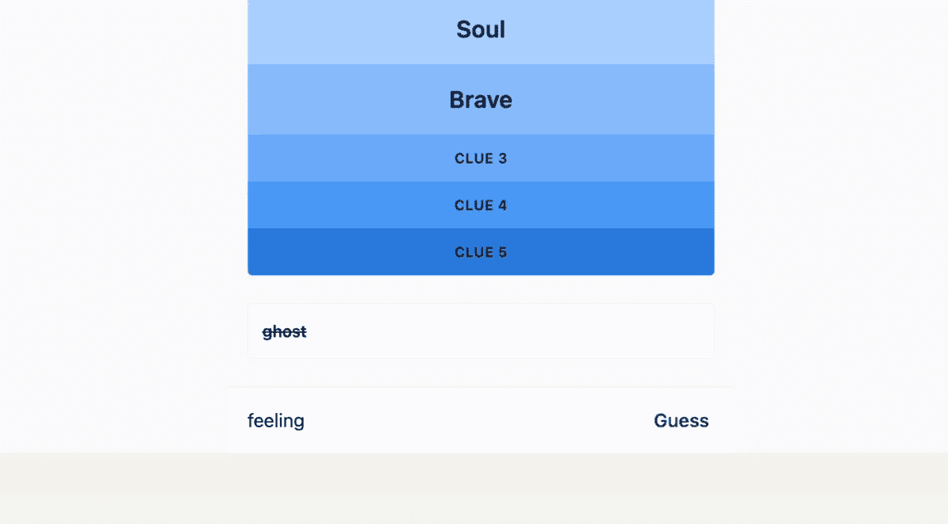
Task: Click the previous guesses panel
Action: tap(481, 331)
